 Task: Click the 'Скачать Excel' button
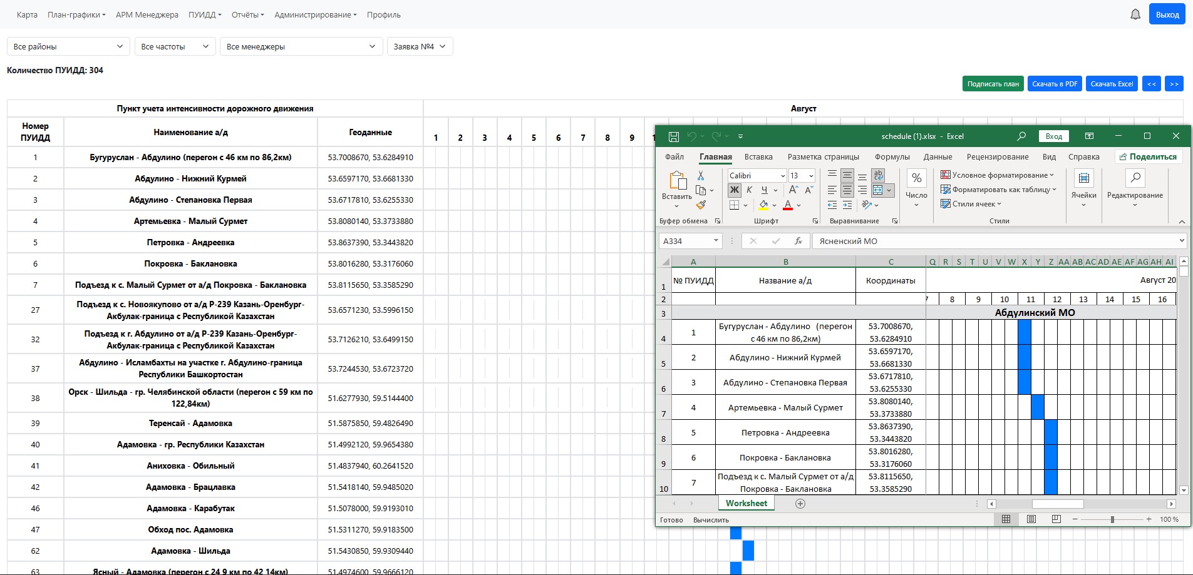(x=1112, y=84)
